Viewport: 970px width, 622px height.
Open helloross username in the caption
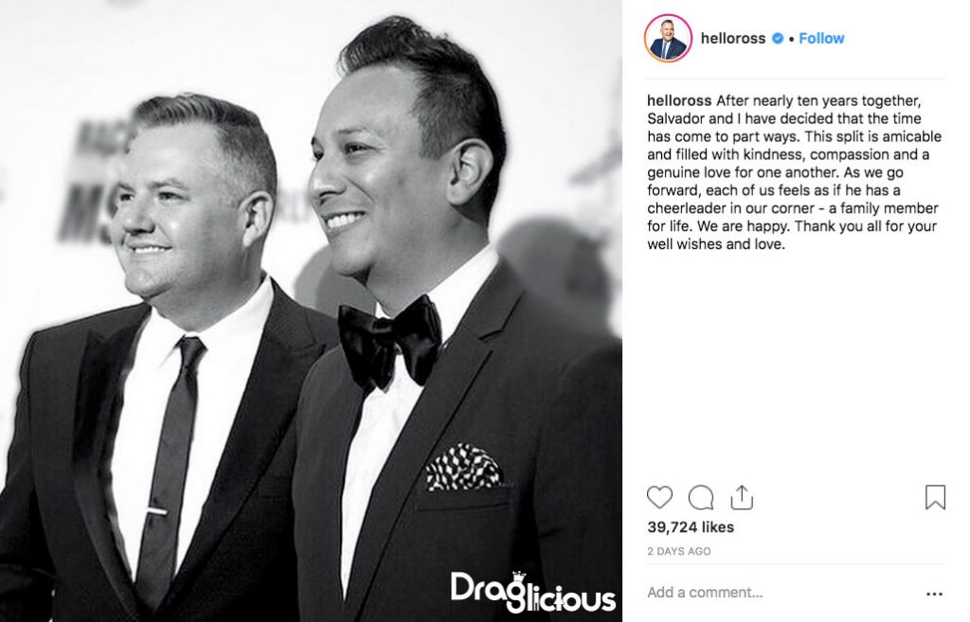(x=679, y=100)
